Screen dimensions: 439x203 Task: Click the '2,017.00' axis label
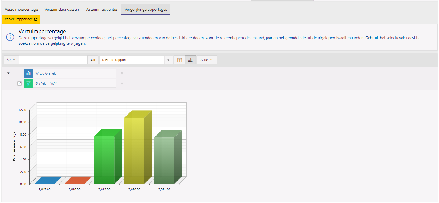[x=44, y=189]
